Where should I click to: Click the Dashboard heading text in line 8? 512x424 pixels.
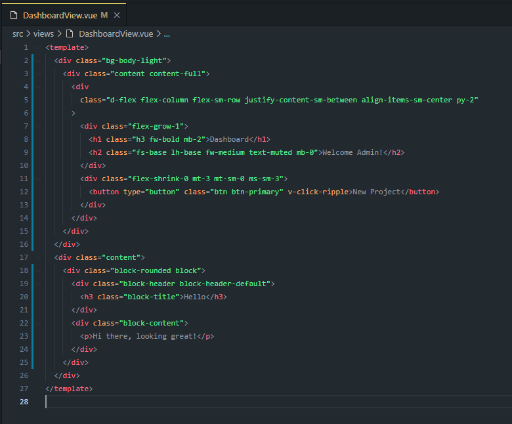pos(229,139)
